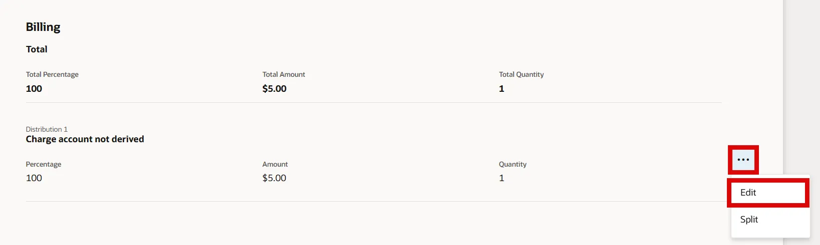Click the Distribution 1 label
This screenshot has height=245, width=820.
point(47,129)
